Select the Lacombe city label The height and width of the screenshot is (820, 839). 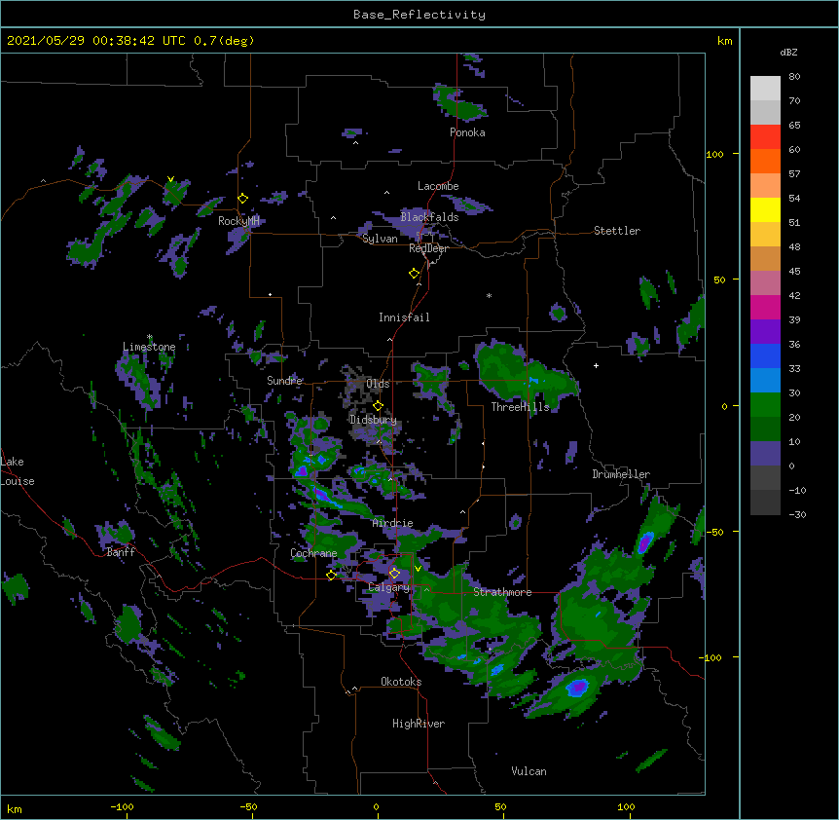438,186
